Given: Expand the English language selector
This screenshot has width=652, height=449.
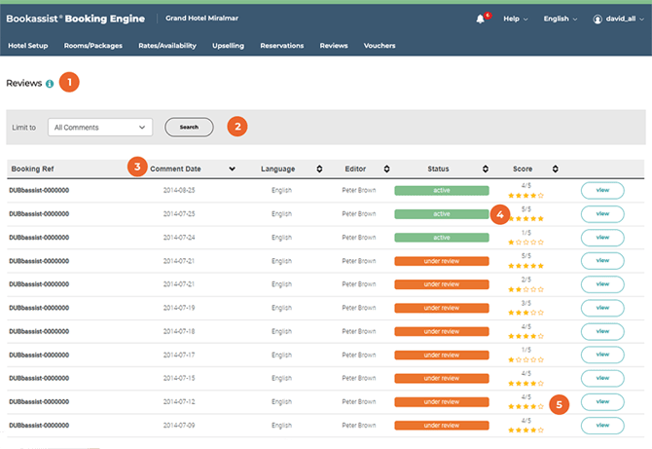Looking at the screenshot, I should (x=561, y=19).
